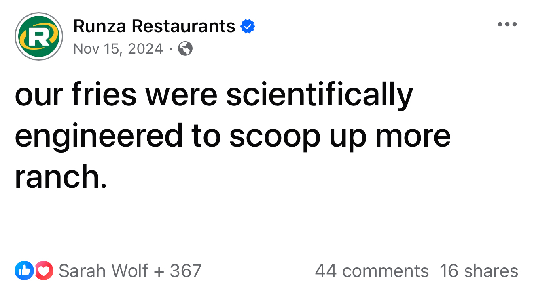This screenshot has width=534, height=298.
Task: Open the Runza Restaurants page name
Action: click(x=154, y=27)
